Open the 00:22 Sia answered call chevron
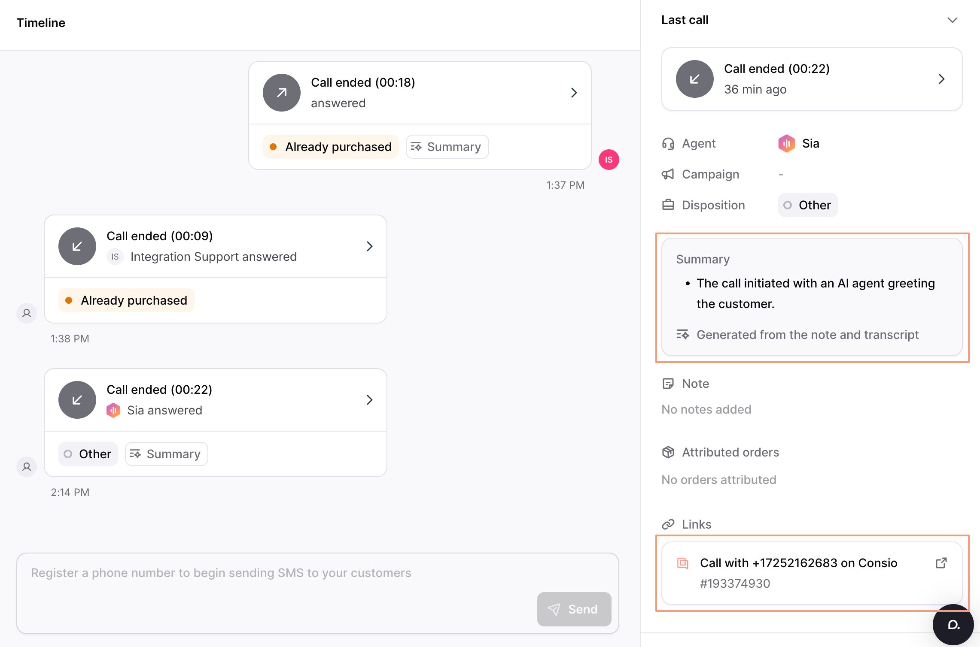 pos(369,400)
